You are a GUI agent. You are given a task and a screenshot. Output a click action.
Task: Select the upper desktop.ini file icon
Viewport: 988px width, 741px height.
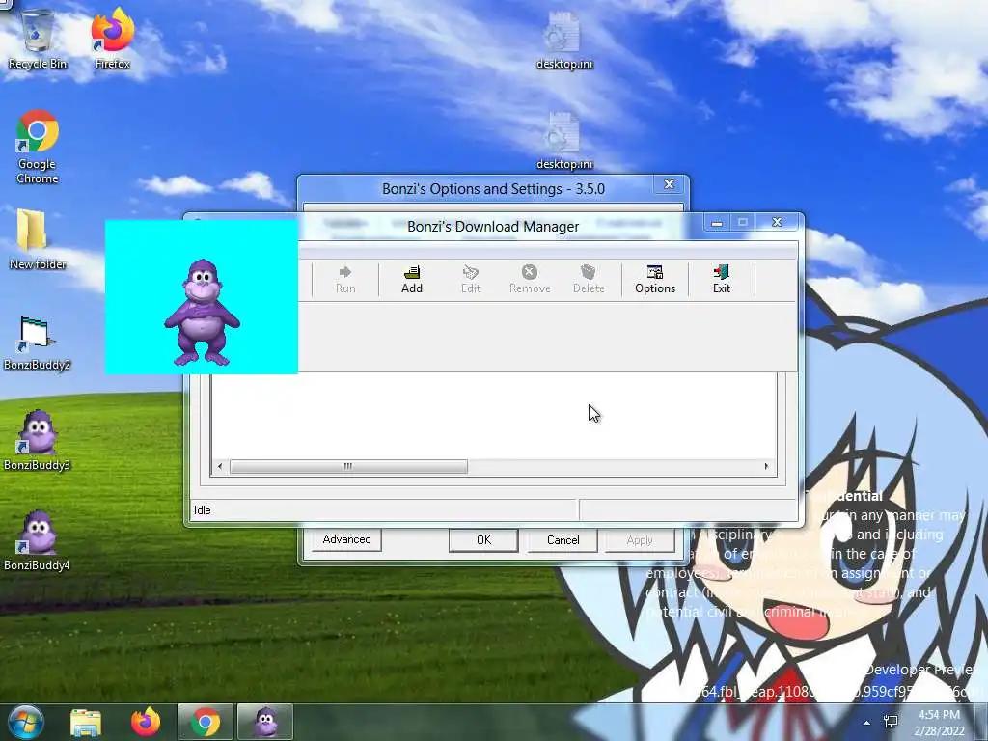tap(563, 39)
